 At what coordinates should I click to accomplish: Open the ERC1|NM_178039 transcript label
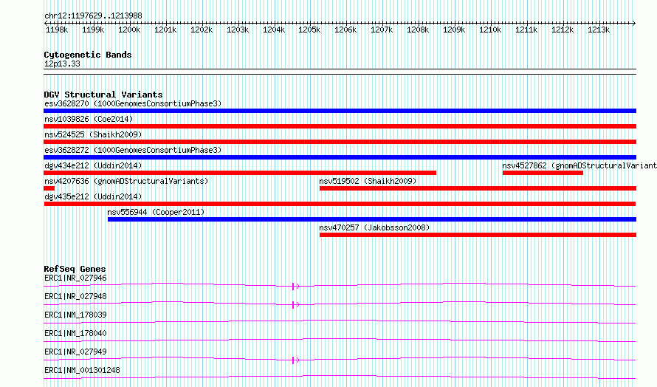pyautogui.click(x=75, y=315)
